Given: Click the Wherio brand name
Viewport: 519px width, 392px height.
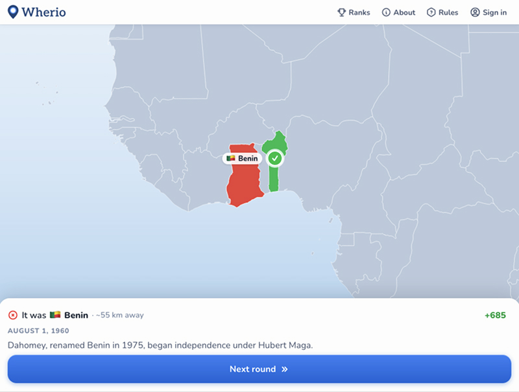Looking at the screenshot, I should tap(43, 12).
